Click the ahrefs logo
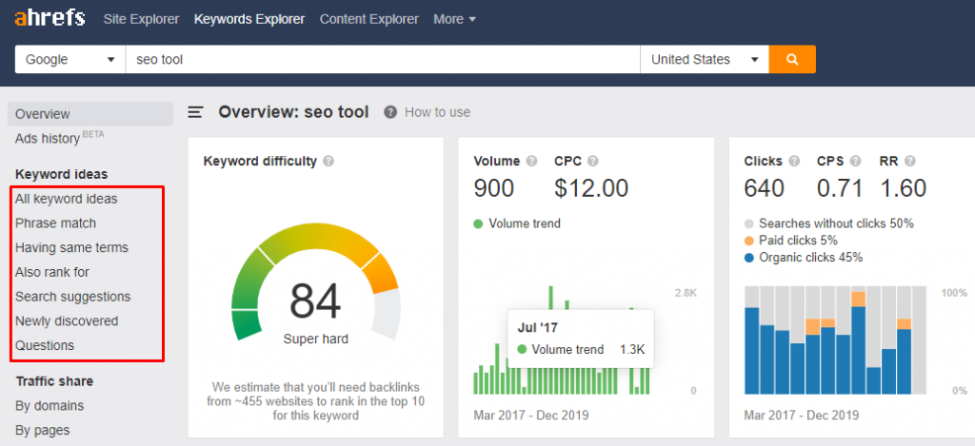 pyautogui.click(x=50, y=19)
